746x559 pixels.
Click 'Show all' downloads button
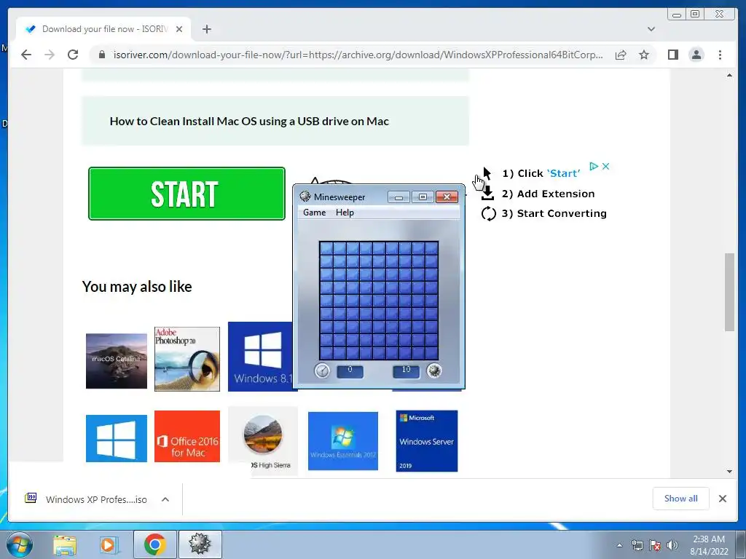[681, 498]
